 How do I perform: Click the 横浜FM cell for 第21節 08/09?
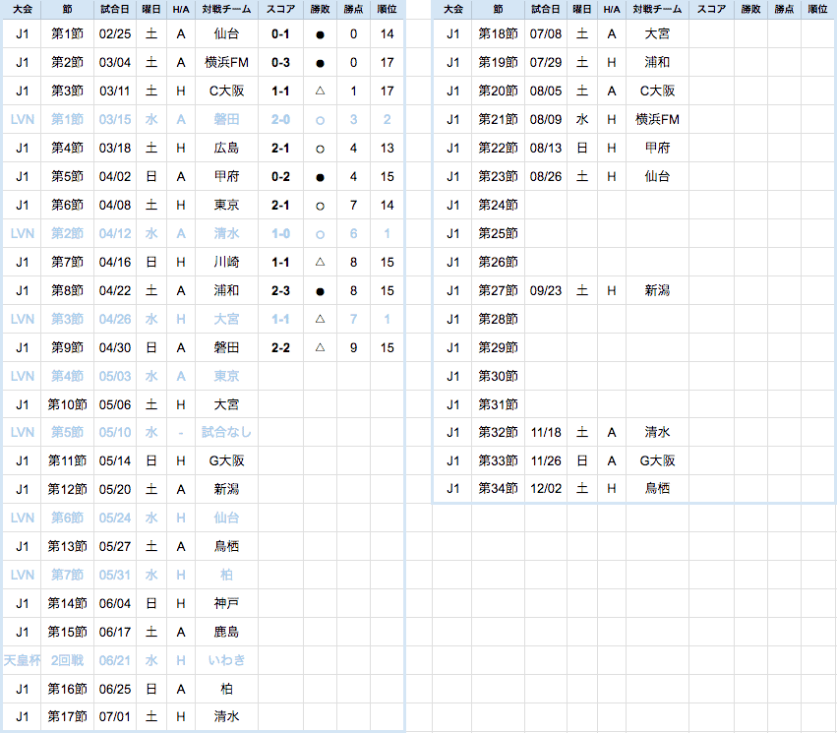coord(657,120)
